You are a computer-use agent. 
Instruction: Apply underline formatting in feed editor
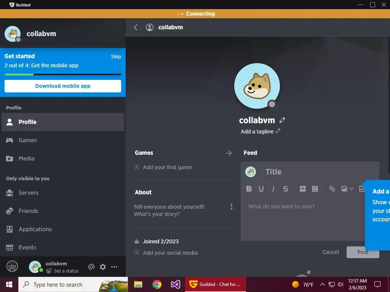[261, 189]
